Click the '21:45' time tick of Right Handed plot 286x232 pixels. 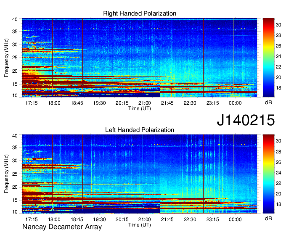167,103
